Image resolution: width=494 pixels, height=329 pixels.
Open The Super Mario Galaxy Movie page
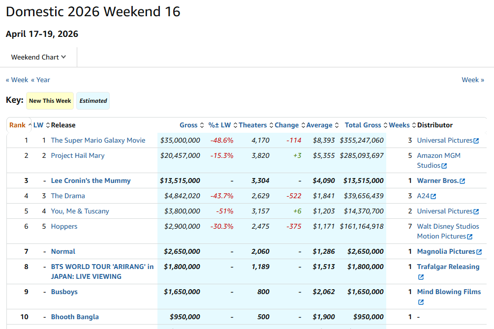point(98,140)
